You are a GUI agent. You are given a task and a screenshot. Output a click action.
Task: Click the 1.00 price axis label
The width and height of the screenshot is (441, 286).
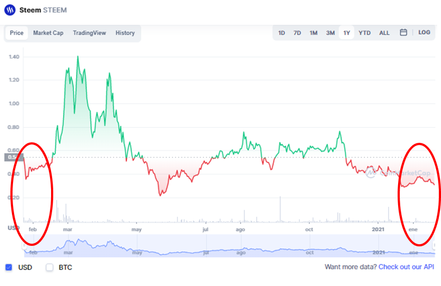tap(14, 104)
